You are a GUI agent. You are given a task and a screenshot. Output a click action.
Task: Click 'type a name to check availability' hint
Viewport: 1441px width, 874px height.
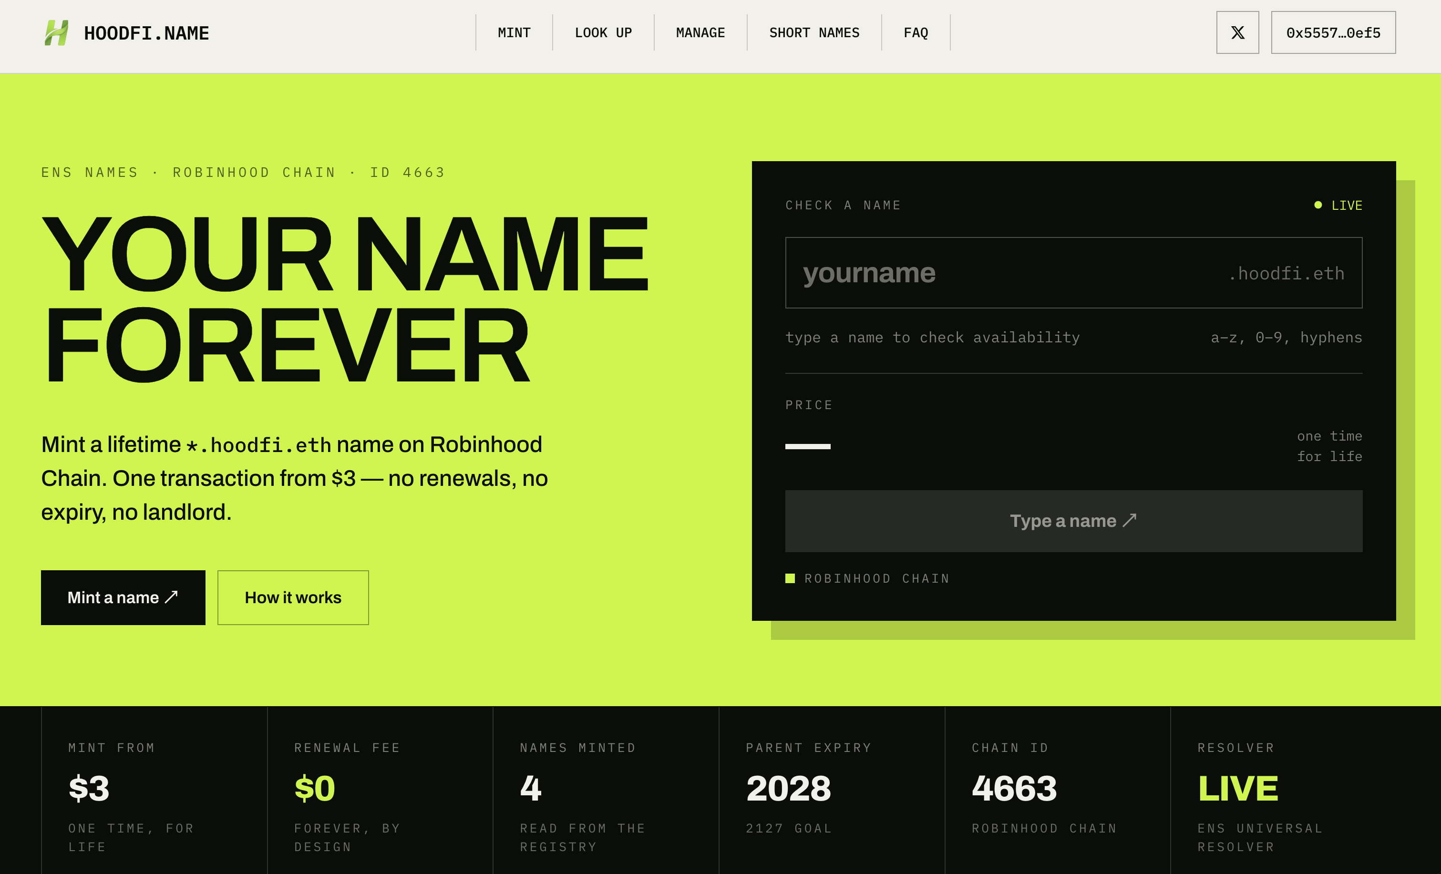pos(932,337)
